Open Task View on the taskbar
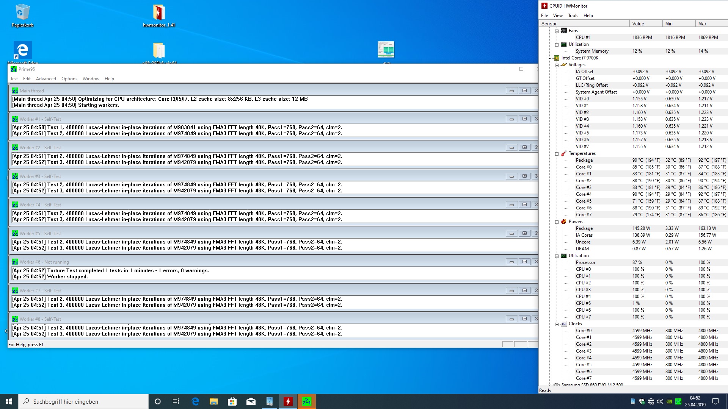Image resolution: width=728 pixels, height=409 pixels. [x=176, y=401]
